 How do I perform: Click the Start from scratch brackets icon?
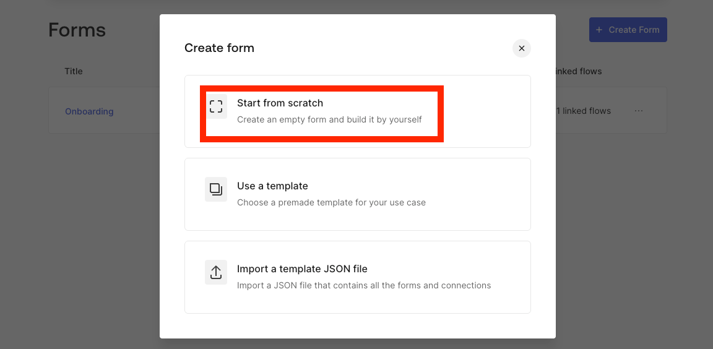pyautogui.click(x=216, y=107)
